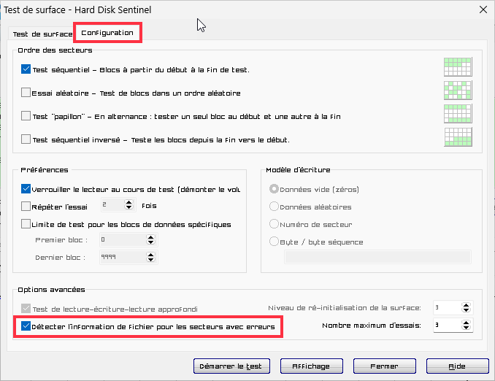This screenshot has width=495, height=381.
Task: Click the random test pattern icon
Action: (458, 91)
